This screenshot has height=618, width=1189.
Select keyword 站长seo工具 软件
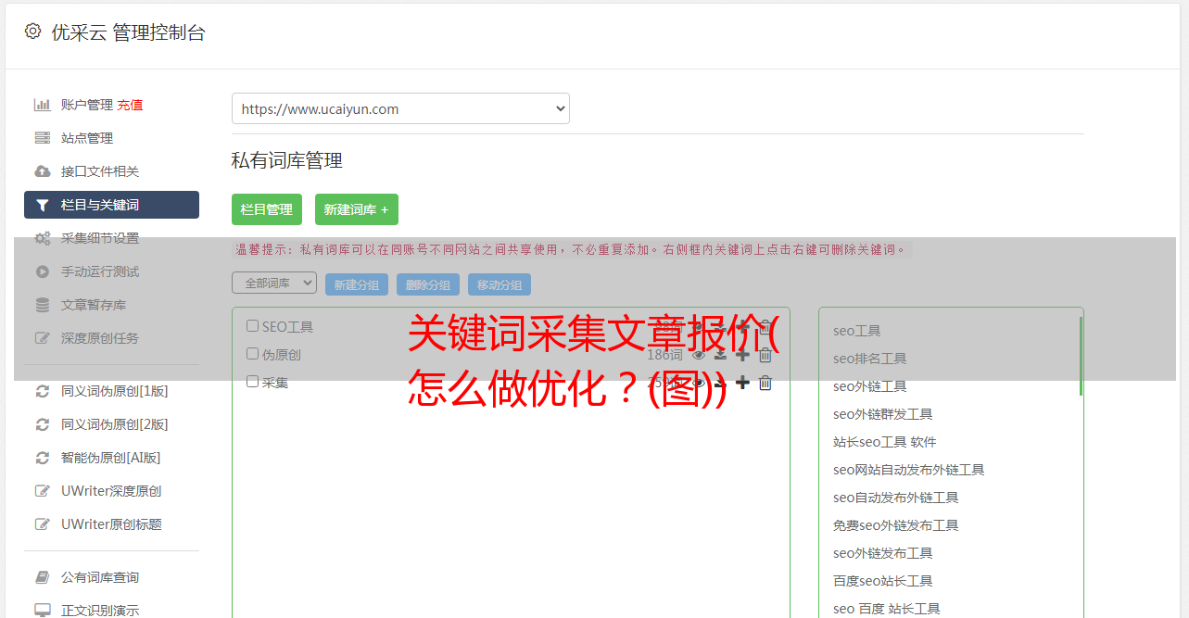point(885,442)
